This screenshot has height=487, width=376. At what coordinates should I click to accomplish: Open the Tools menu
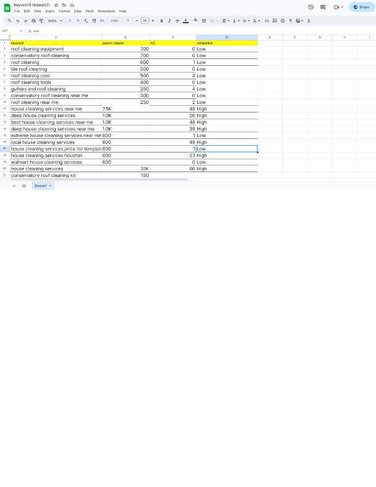coord(90,11)
